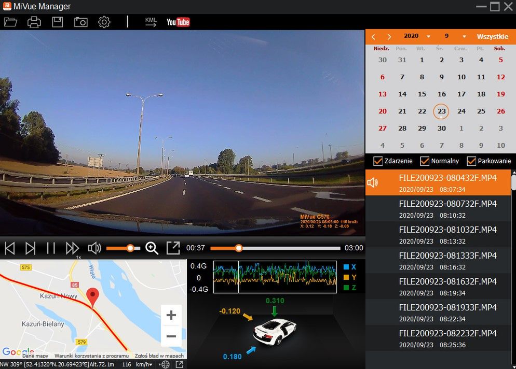
Task: Click the zoom magnifier icon
Action: coord(152,248)
